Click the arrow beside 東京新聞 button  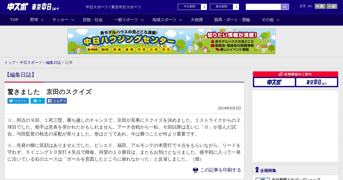pos(236,7)
